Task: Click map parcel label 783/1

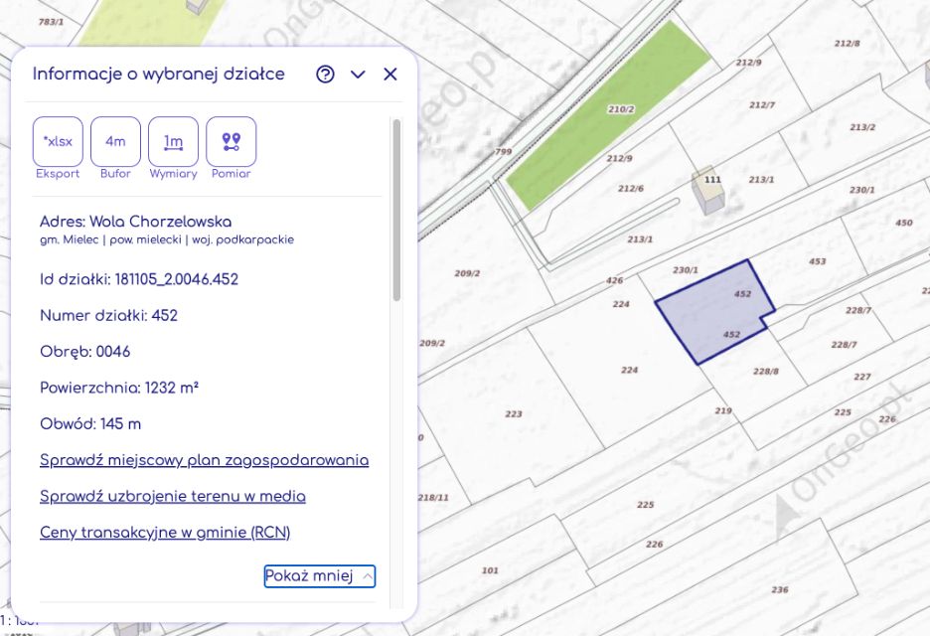Action: pyautogui.click(x=51, y=22)
